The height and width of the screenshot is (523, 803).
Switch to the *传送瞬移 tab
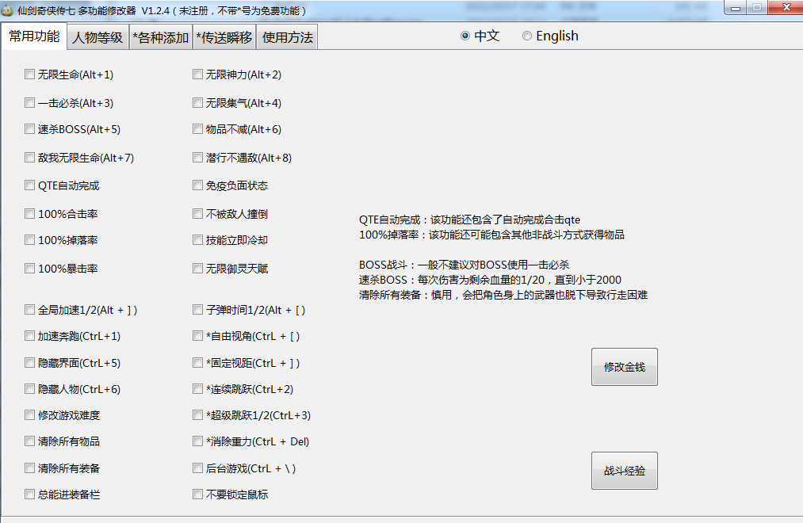click(x=224, y=37)
